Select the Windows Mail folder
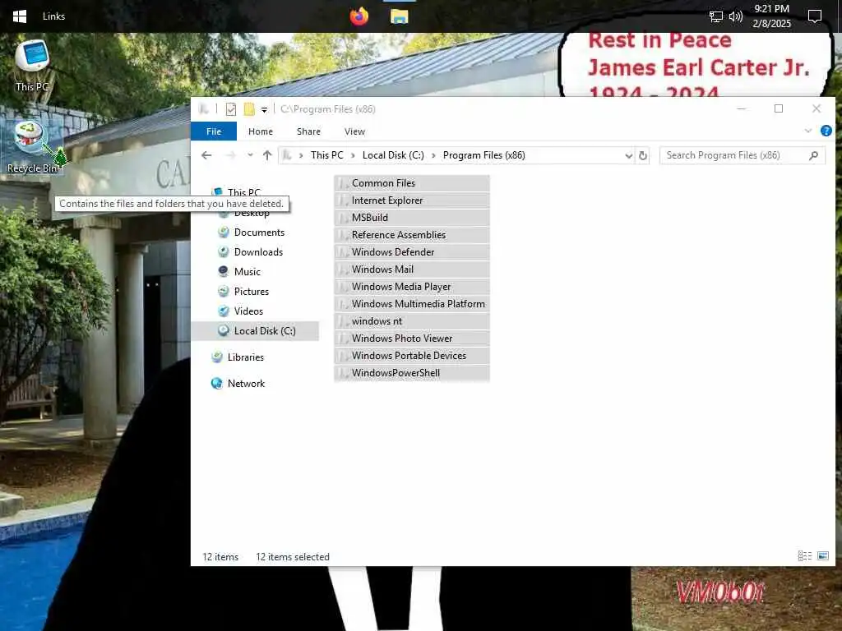 pyautogui.click(x=412, y=269)
